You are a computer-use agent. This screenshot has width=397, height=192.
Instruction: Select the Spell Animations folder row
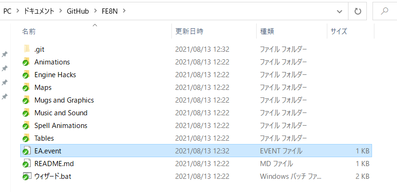tap(196, 126)
